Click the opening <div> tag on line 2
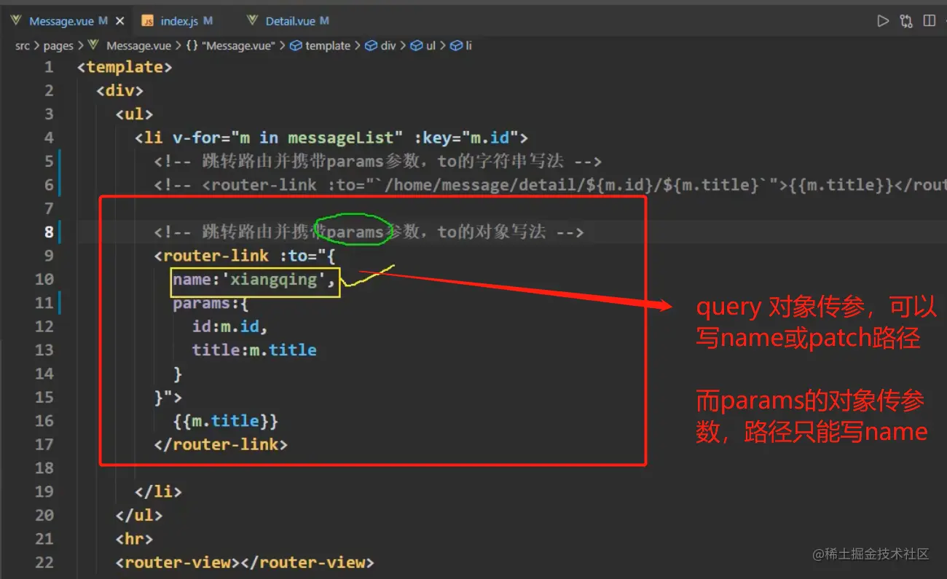Image resolution: width=947 pixels, height=579 pixels. pos(120,90)
